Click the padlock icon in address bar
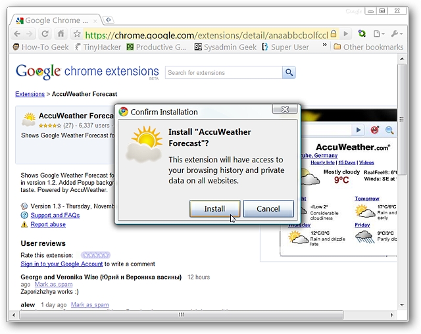 tap(334, 34)
